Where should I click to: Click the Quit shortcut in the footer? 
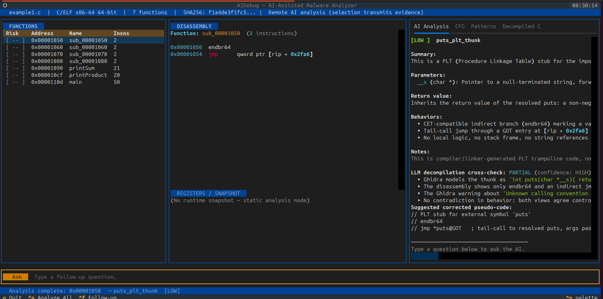tap(12, 297)
